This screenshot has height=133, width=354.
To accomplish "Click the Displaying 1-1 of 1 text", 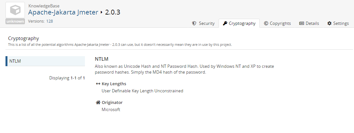I will pos(67,78).
